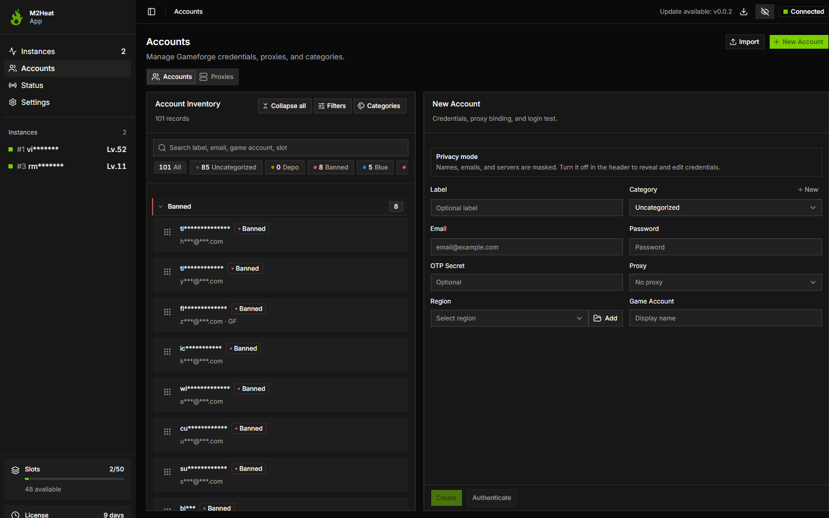Click the Add region button
This screenshot has height=518, width=829.
click(605, 318)
